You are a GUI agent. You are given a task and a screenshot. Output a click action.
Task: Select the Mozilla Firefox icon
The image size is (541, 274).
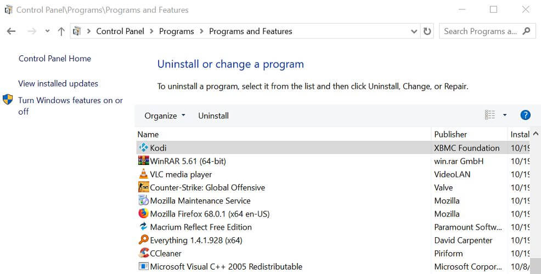coord(143,213)
